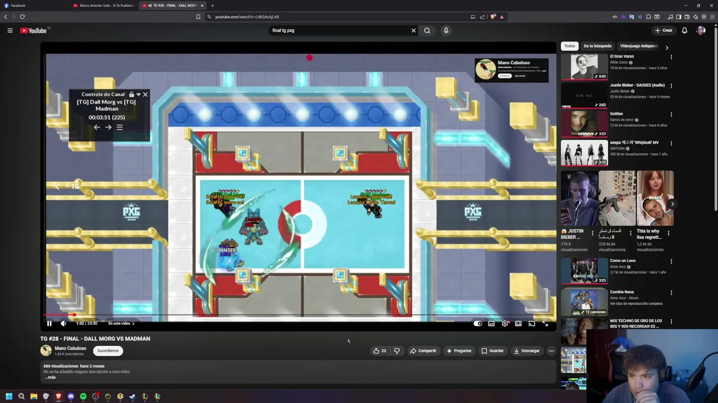Image resolution: width=718 pixels, height=403 pixels.
Task: Select the De tu búsqueda chip
Action: (597, 46)
